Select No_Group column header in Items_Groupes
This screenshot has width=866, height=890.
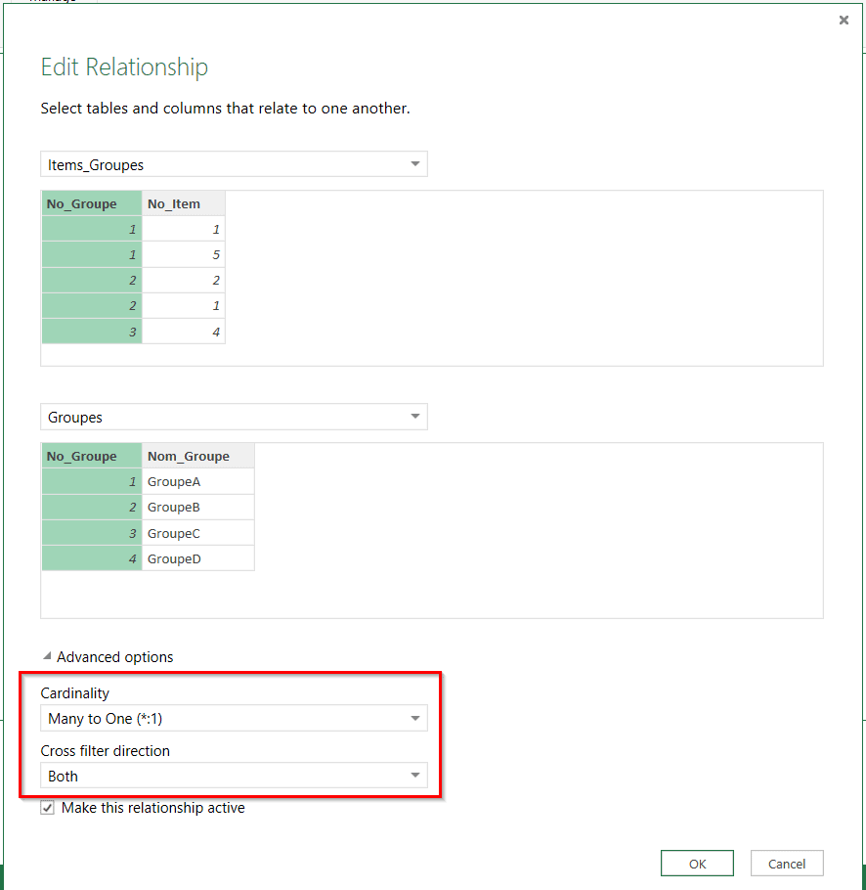pos(91,204)
